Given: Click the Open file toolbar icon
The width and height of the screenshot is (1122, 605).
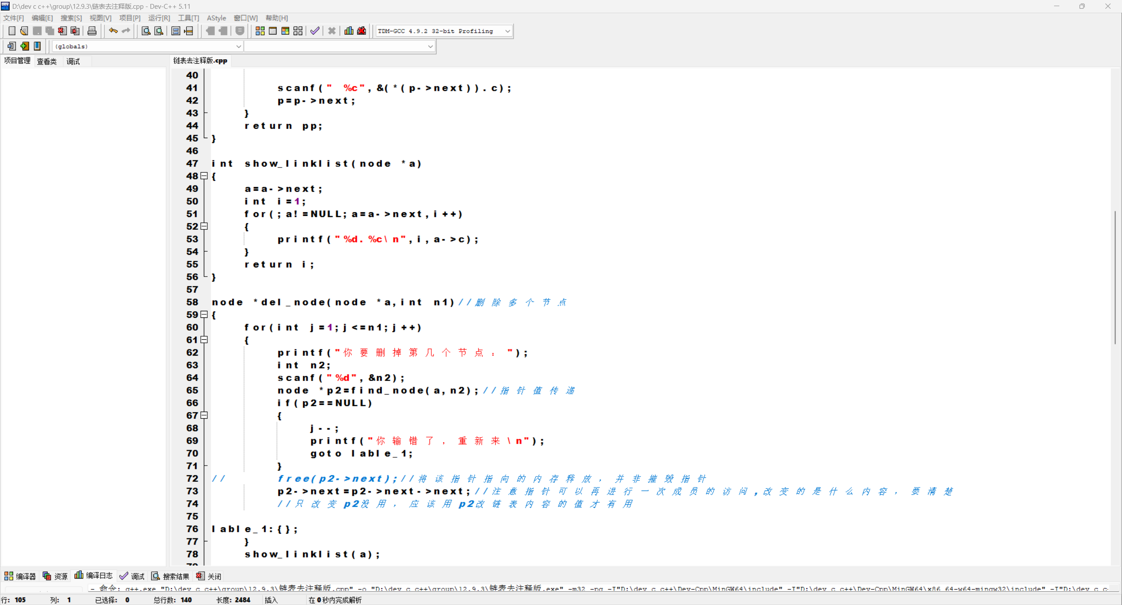Looking at the screenshot, I should pos(24,31).
